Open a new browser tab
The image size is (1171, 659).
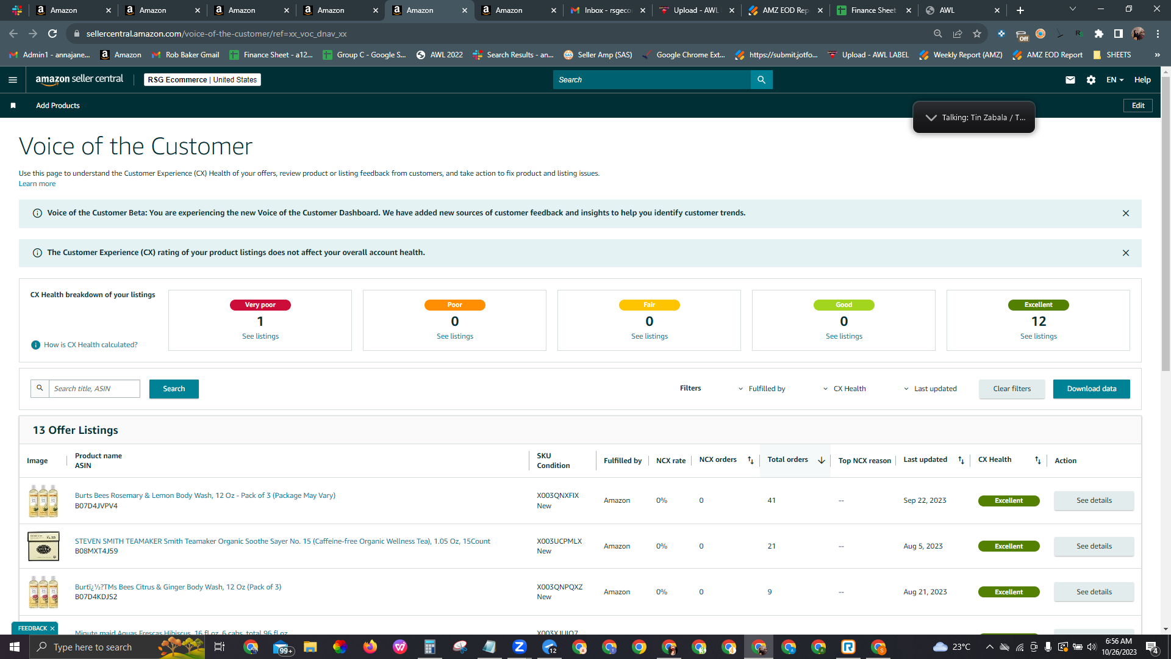[x=1020, y=10]
